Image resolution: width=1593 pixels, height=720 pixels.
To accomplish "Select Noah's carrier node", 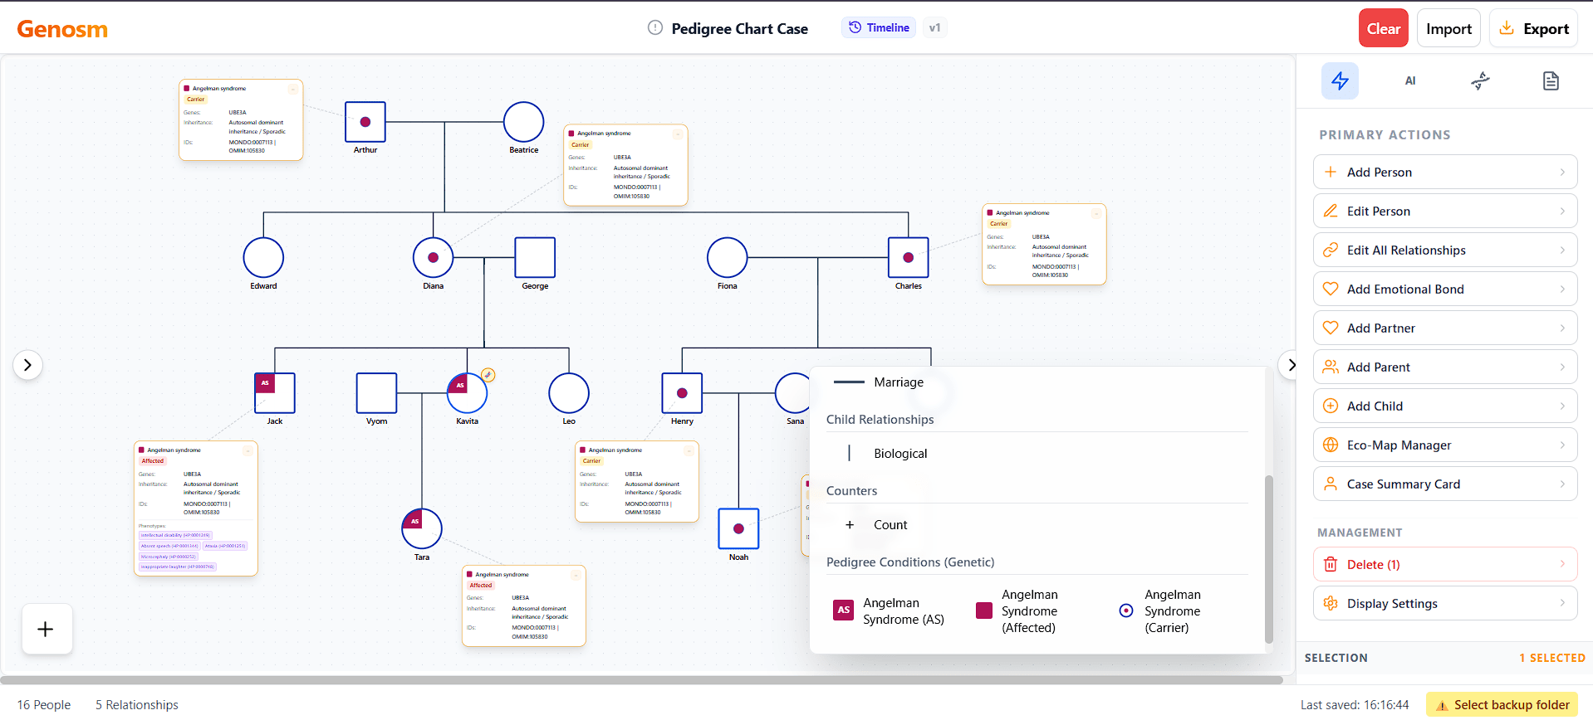I will tap(739, 528).
